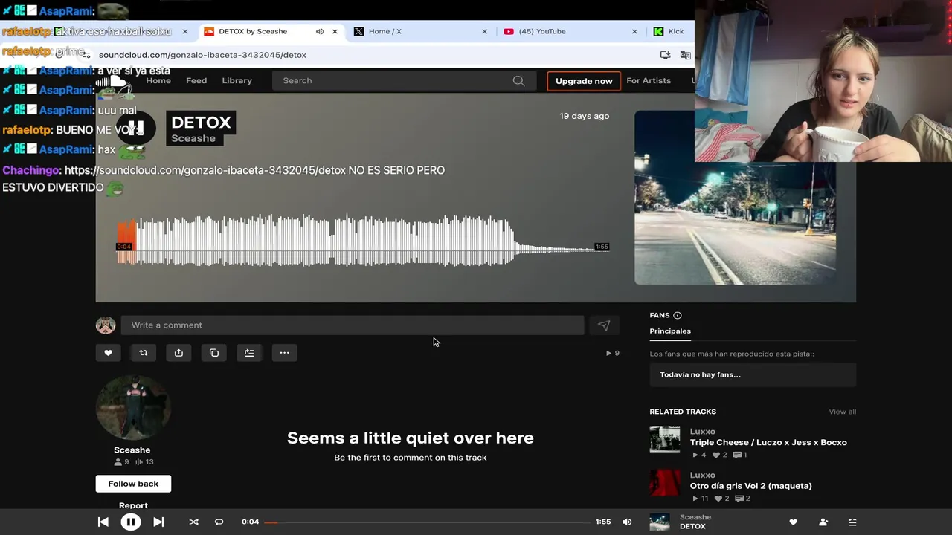This screenshot has width=952, height=535.
Task: Like the track with the heart button
Action: (108, 353)
